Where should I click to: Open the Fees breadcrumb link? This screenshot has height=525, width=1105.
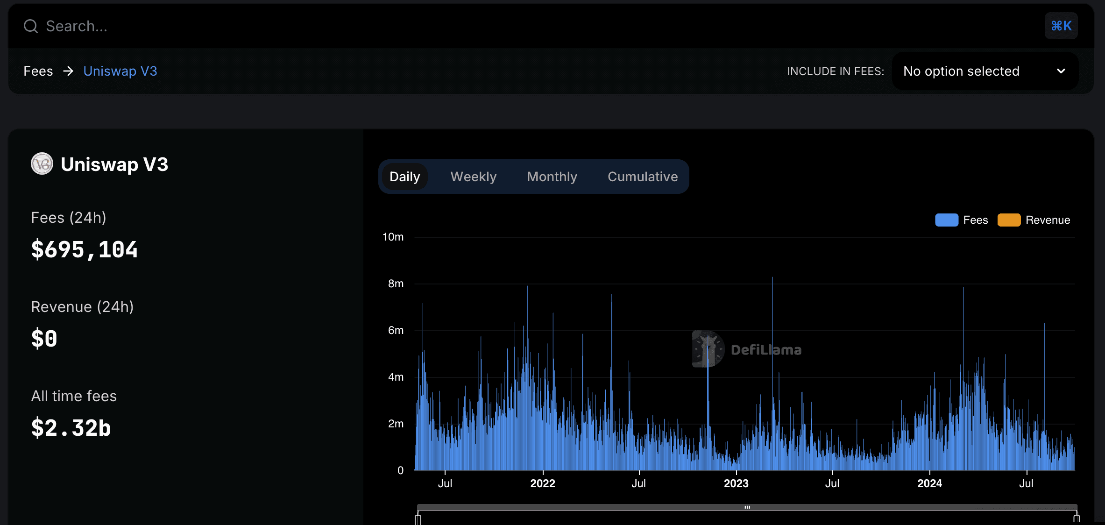tap(38, 71)
